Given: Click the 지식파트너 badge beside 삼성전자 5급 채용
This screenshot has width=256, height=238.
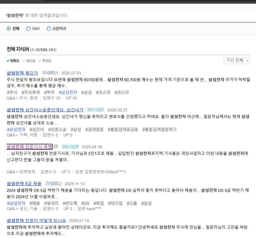Looking at the screenshot, I should [x=54, y=184].
